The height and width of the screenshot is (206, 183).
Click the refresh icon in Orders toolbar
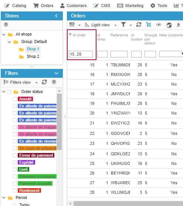click(139, 24)
